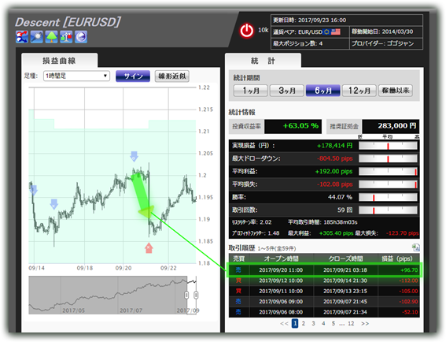Click the flashlight beam strategy icon
Screen dimensions: 446x342
click(x=37, y=37)
